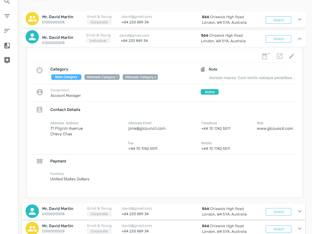Select the David Martin Individual contact
This screenshot has height=234, width=312.
pyautogui.click(x=278, y=39)
